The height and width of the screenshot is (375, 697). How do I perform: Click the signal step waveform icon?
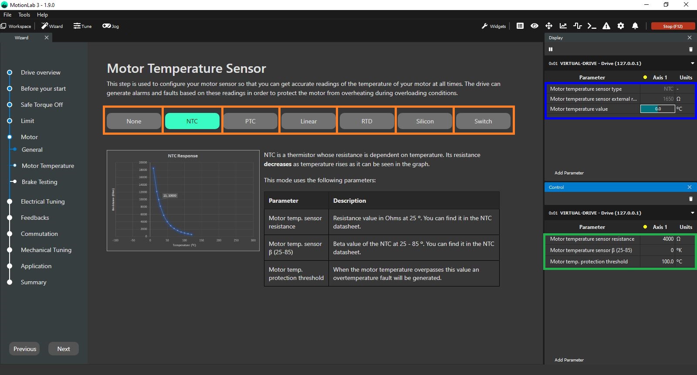(x=578, y=26)
